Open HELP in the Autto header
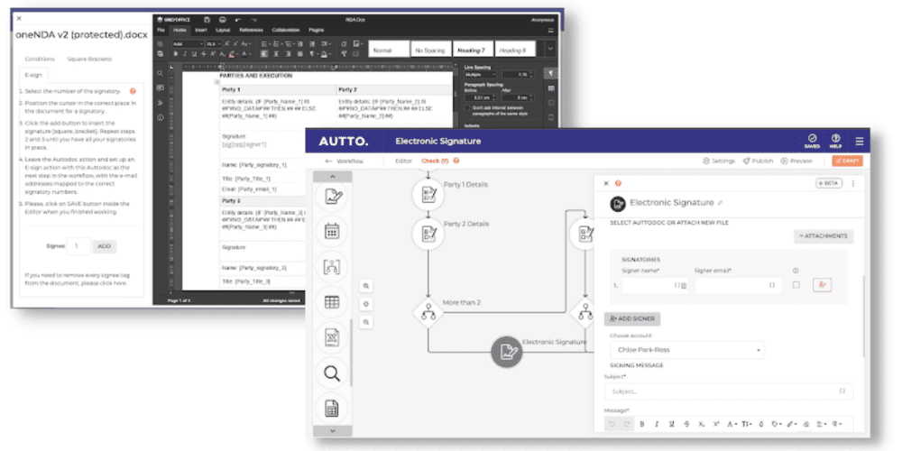Viewport: 902px width, 451px height. (836, 142)
